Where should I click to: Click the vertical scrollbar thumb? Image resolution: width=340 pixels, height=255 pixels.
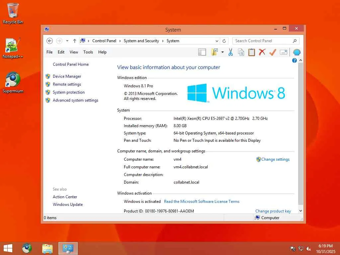[300, 134]
